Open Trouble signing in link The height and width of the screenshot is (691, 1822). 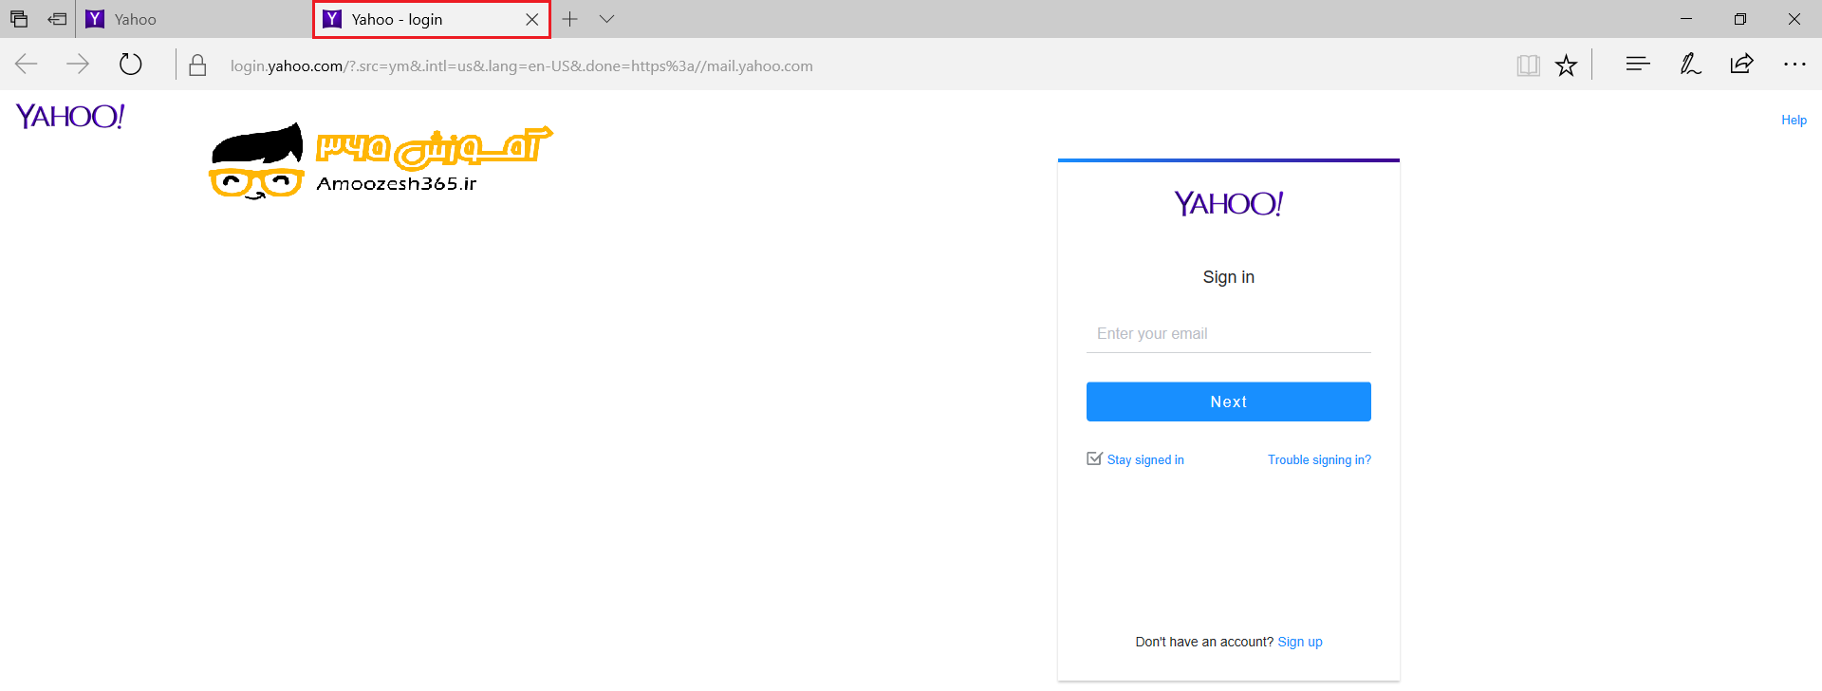point(1319,459)
